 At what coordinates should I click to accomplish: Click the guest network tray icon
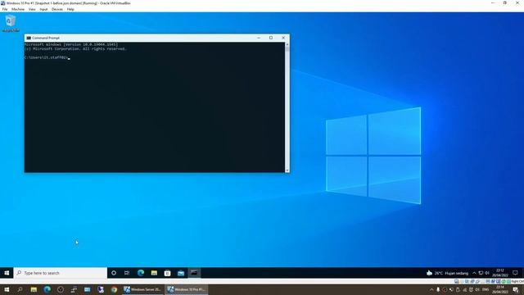[481, 273]
